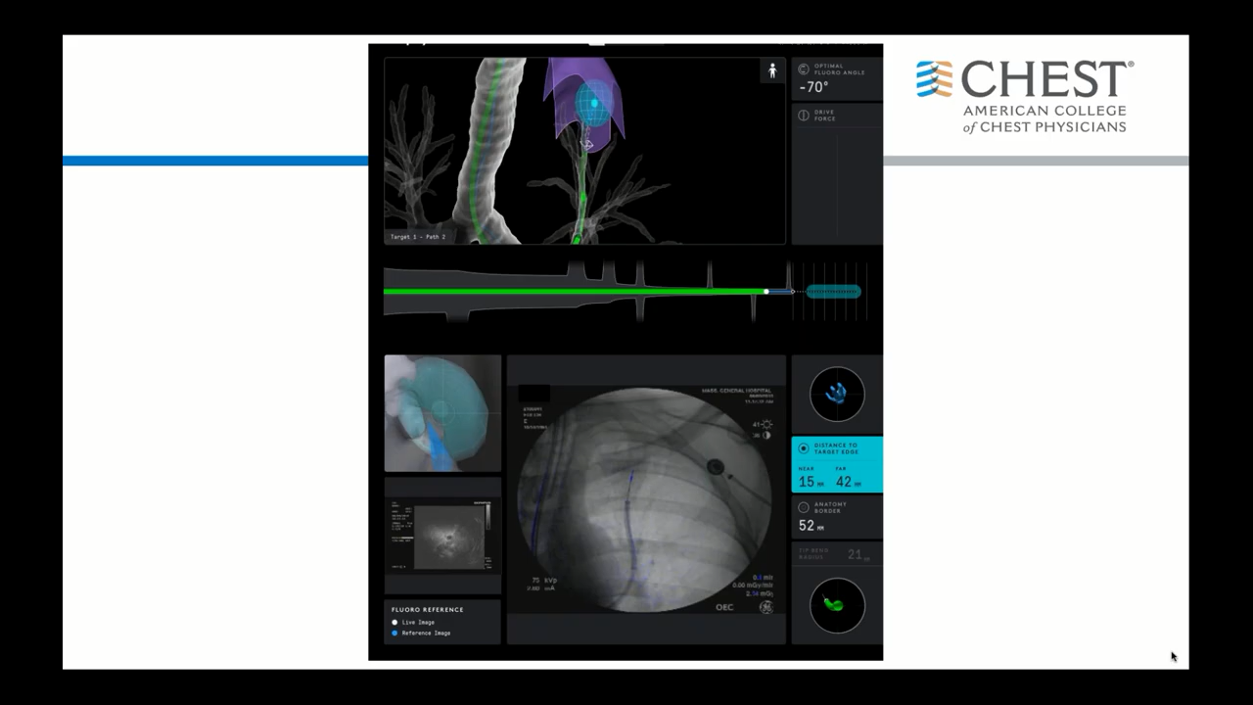The image size is (1253, 705).
Task: Click the green catheter shape indicator circle
Action: point(837,605)
